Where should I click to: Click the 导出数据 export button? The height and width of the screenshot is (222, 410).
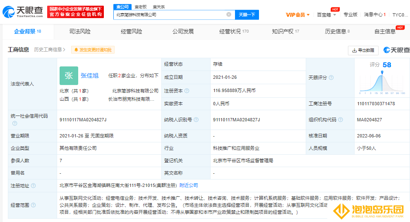pyautogui.click(x=363, y=50)
